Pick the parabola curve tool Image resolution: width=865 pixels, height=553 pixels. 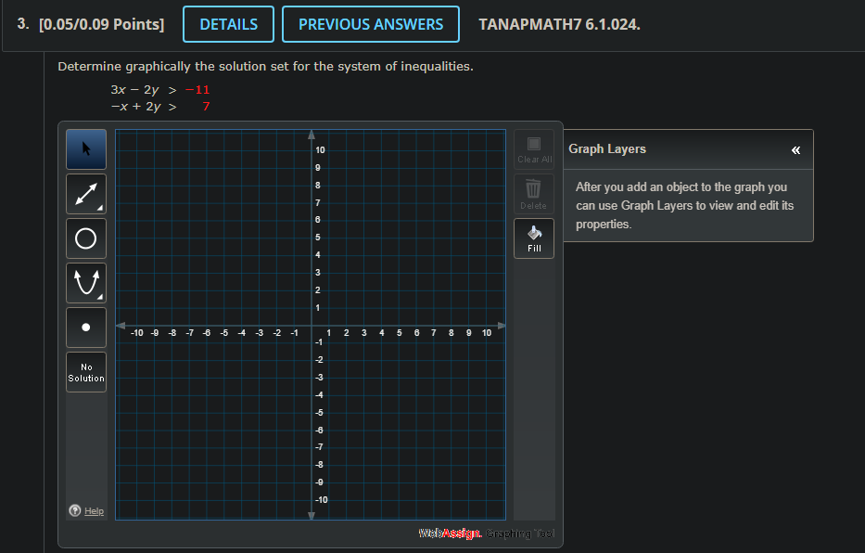(86, 283)
